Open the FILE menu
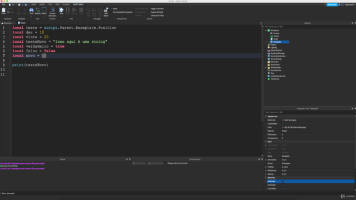The width and height of the screenshot is (356, 200). (4, 4)
